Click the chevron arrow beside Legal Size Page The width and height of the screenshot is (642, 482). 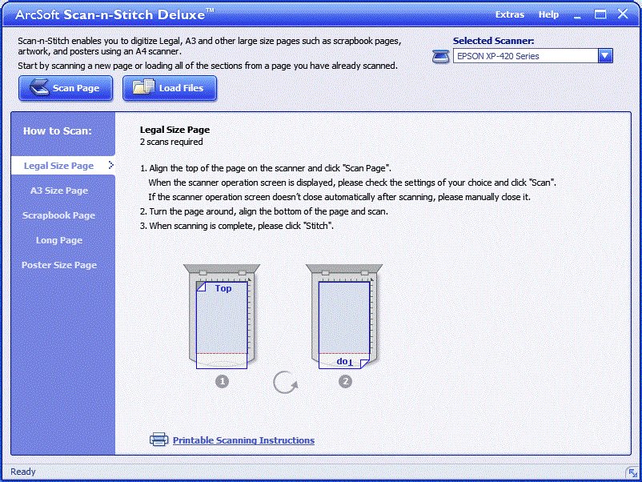[x=110, y=165]
